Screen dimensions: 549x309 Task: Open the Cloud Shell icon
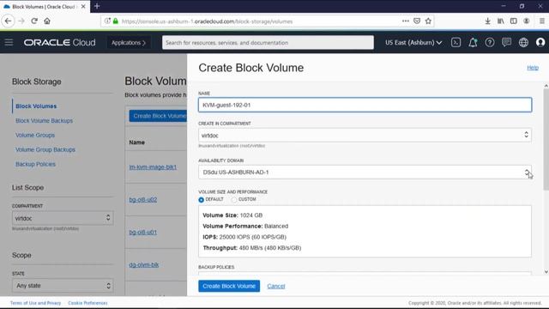455,42
